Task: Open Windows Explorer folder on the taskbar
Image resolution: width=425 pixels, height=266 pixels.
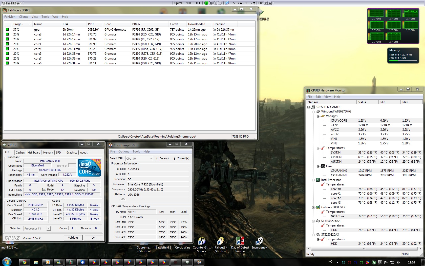Action: point(36,262)
